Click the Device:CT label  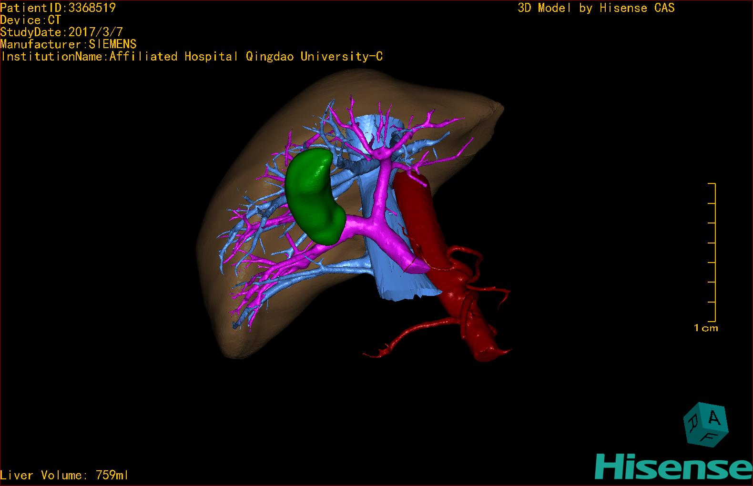point(31,20)
